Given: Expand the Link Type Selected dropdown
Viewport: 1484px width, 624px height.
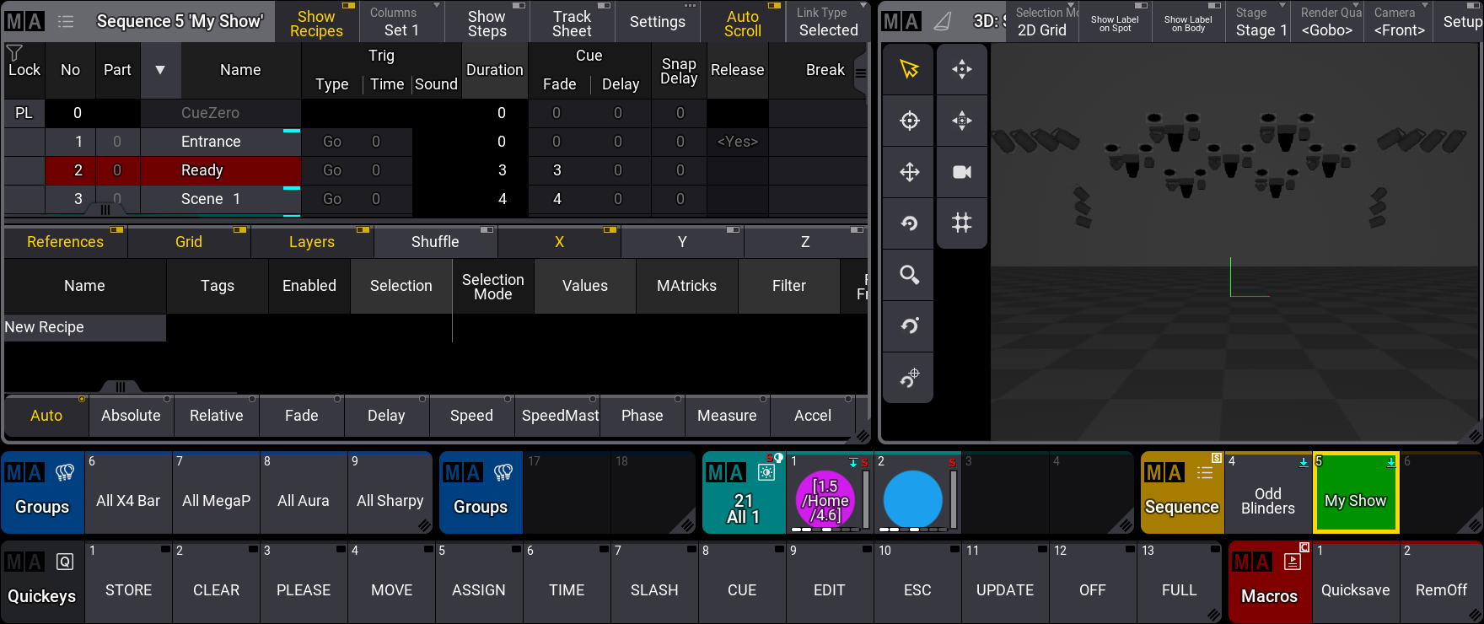Looking at the screenshot, I should tap(828, 23).
